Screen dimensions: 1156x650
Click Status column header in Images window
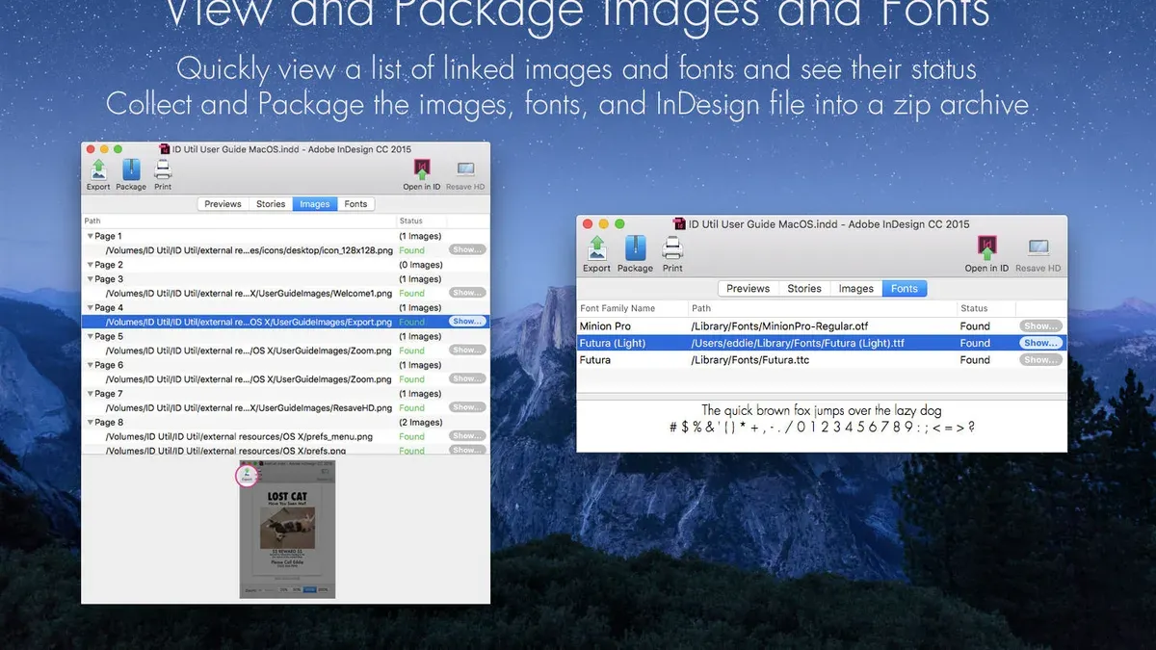click(421, 221)
